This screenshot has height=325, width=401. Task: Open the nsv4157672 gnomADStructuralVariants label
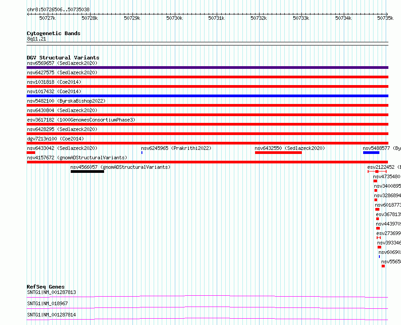[77, 158]
